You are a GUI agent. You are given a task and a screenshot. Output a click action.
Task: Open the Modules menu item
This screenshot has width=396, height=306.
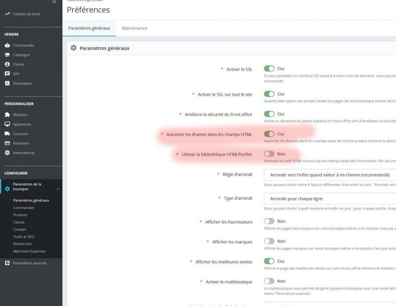pos(20,115)
